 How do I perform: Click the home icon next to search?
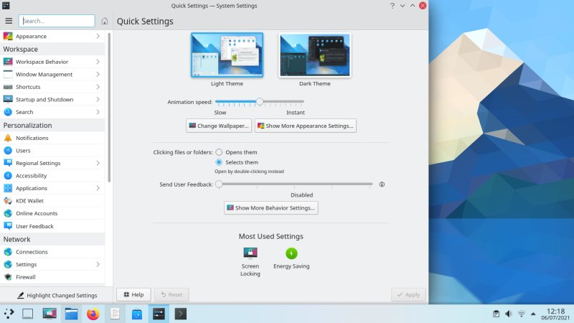tap(105, 21)
